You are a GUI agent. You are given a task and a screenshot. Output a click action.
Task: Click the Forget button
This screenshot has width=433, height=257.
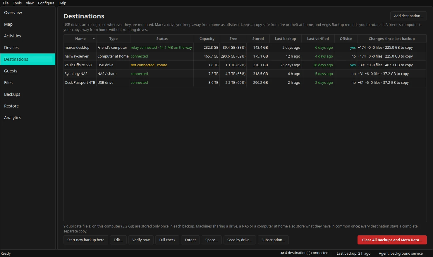(190, 240)
